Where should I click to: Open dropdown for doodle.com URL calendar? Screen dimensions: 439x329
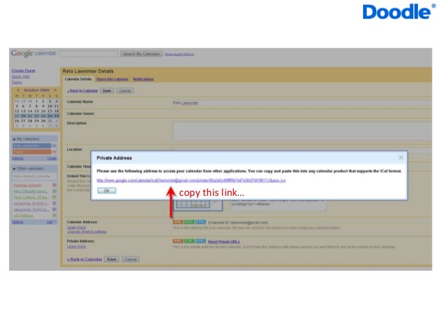click(x=54, y=192)
